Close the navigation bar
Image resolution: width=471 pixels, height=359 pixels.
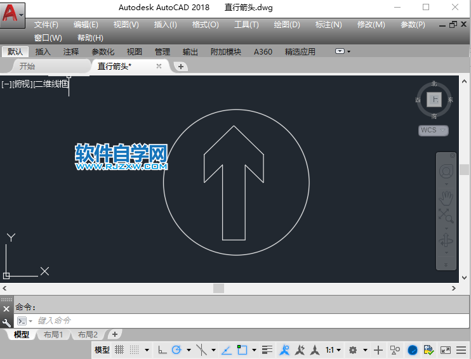(453, 155)
